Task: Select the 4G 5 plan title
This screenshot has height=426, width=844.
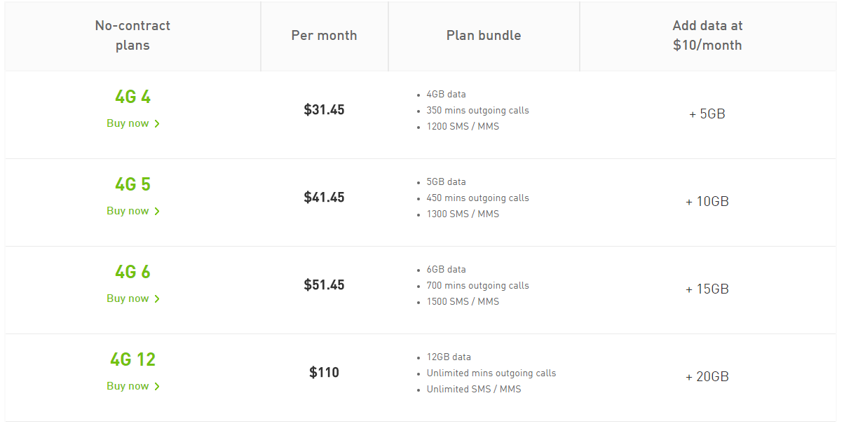Action: [x=132, y=184]
